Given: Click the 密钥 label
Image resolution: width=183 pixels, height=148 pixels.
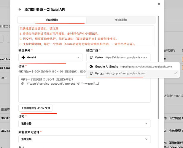Looking at the screenshot, I should pyautogui.click(x=21, y=66).
